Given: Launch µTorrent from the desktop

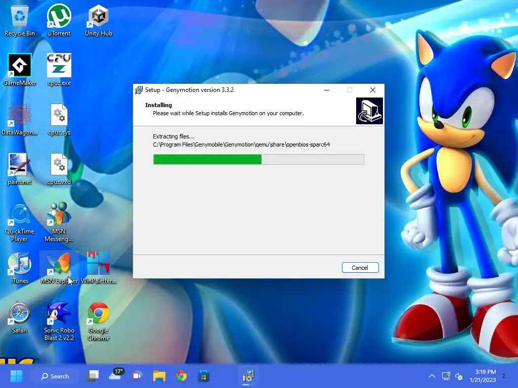Looking at the screenshot, I should [x=59, y=20].
